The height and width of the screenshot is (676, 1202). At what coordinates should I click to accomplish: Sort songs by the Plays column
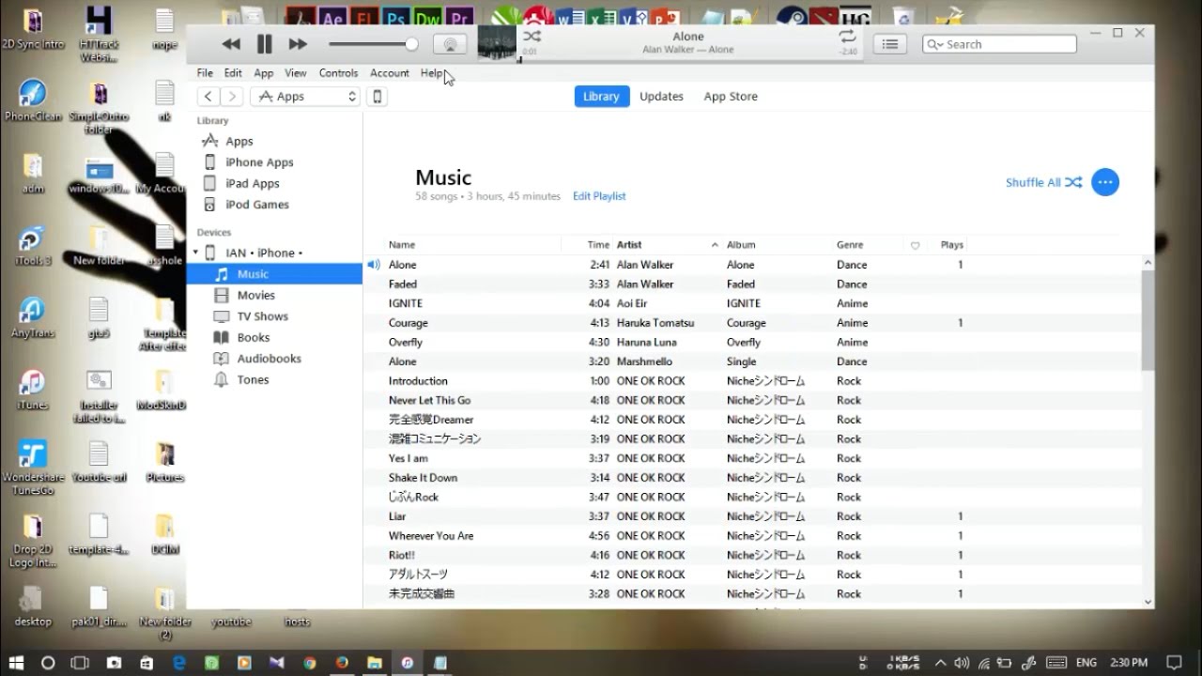951,245
